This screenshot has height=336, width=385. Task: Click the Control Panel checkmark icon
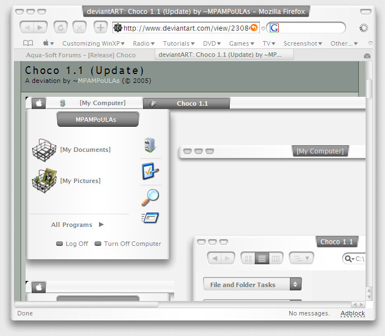click(x=150, y=171)
